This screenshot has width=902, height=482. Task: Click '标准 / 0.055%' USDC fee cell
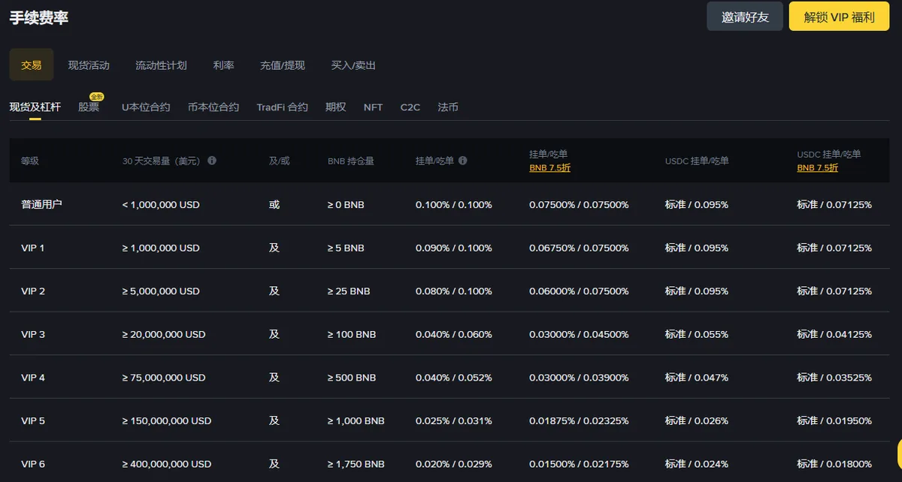point(697,334)
